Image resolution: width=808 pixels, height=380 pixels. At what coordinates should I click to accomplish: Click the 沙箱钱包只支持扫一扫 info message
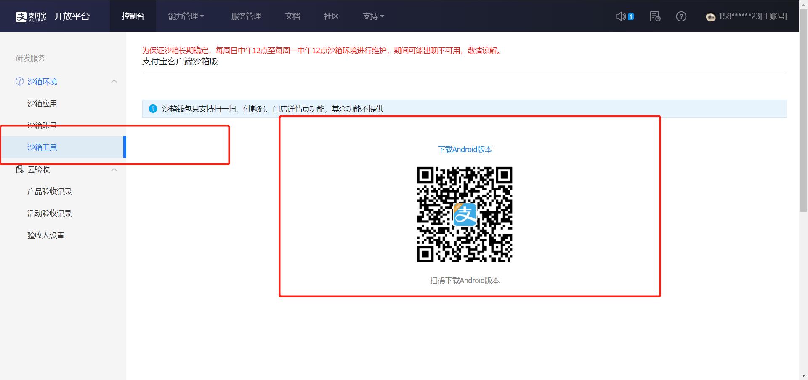(x=273, y=109)
